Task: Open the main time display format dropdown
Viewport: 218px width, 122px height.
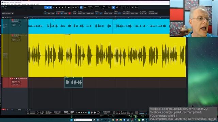Action: coord(69,114)
